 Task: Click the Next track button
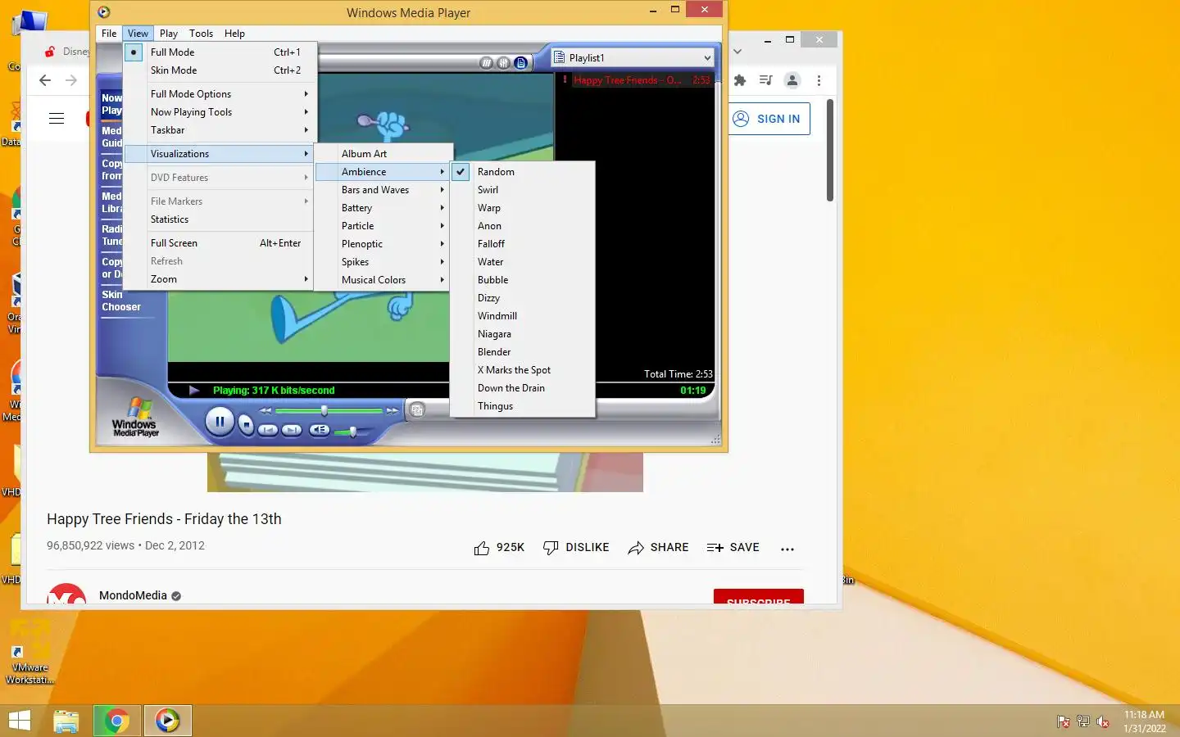click(292, 430)
